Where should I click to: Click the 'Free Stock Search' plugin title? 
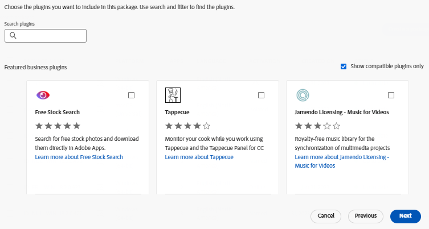pos(57,112)
